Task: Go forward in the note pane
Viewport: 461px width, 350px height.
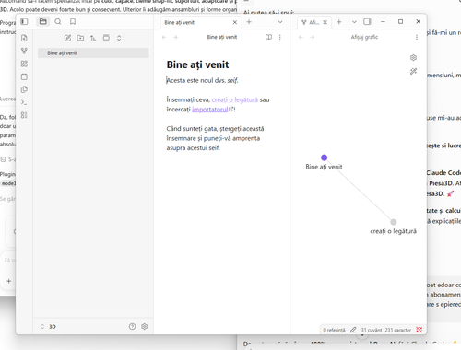Action: pos(175,37)
